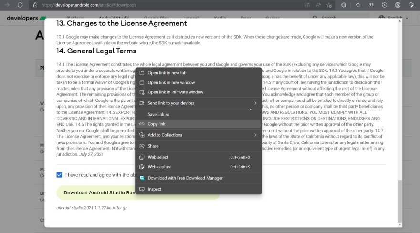The height and width of the screenshot is (233, 420).
Task: Select Add to Collections entry
Action: [x=199, y=135]
